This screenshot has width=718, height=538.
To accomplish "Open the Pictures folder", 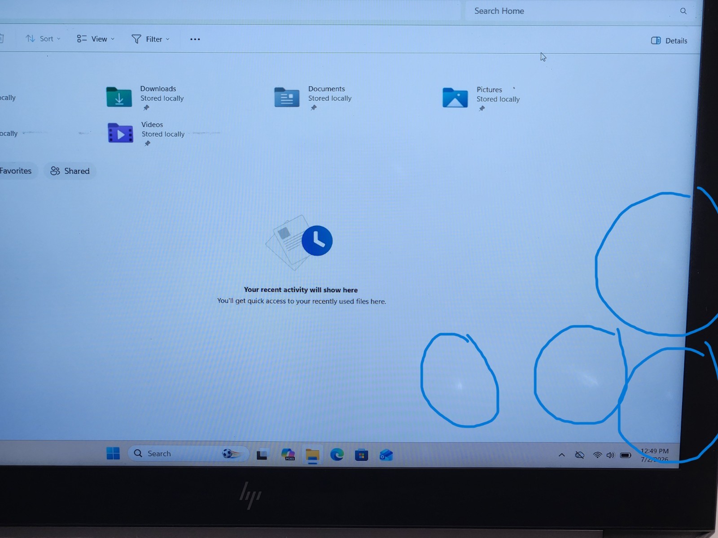I will 481,98.
